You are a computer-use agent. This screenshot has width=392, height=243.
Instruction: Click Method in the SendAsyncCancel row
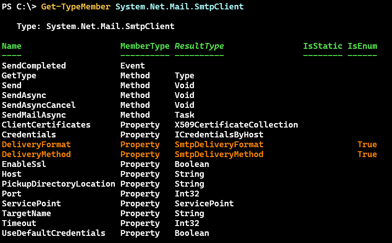135,105
